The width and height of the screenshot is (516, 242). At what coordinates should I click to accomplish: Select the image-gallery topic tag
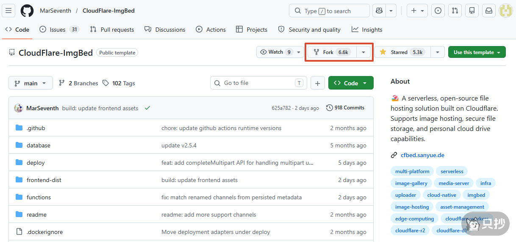click(411, 183)
